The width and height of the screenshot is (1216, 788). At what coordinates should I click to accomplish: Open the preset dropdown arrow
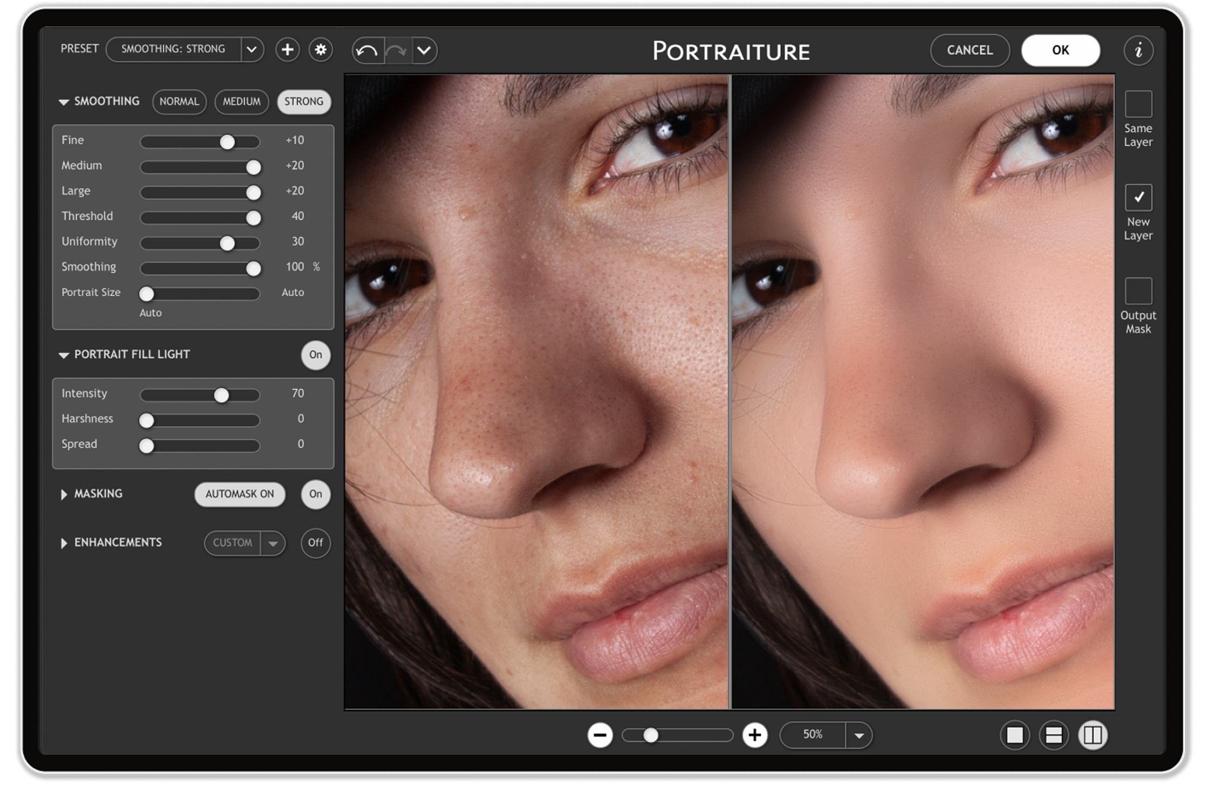(x=252, y=50)
